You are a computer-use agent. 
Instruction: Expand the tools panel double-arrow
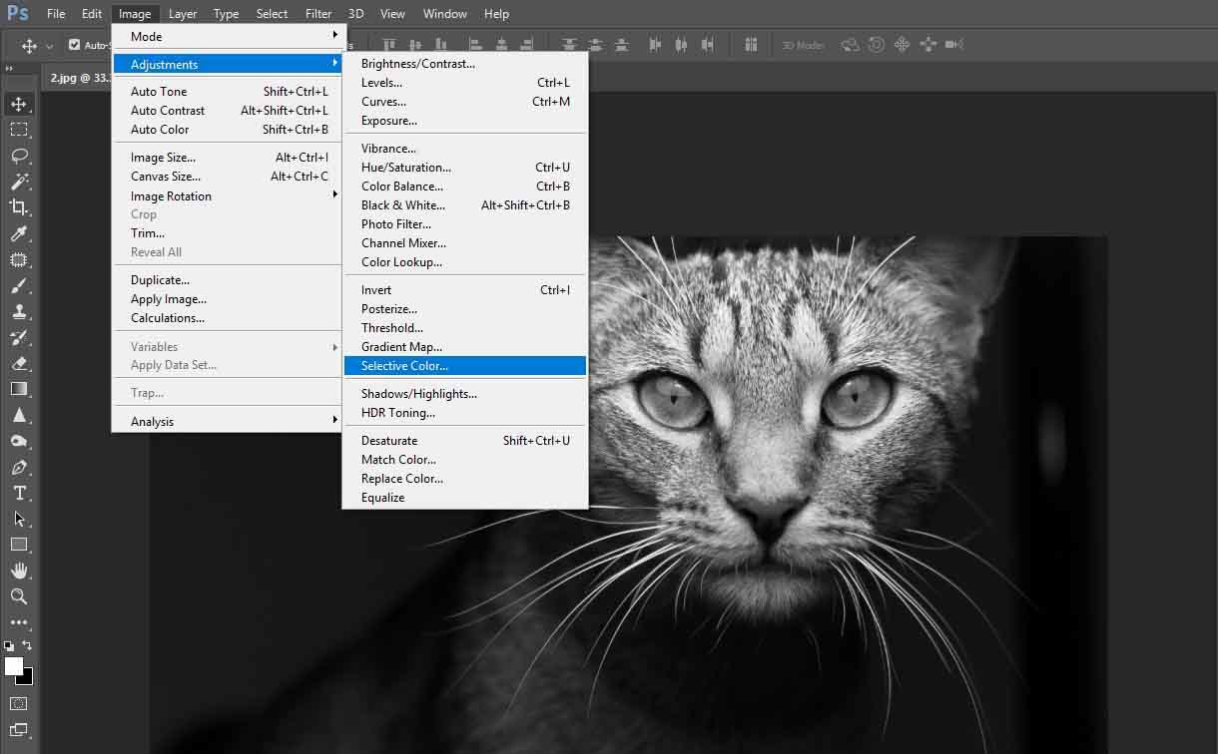(x=8, y=68)
